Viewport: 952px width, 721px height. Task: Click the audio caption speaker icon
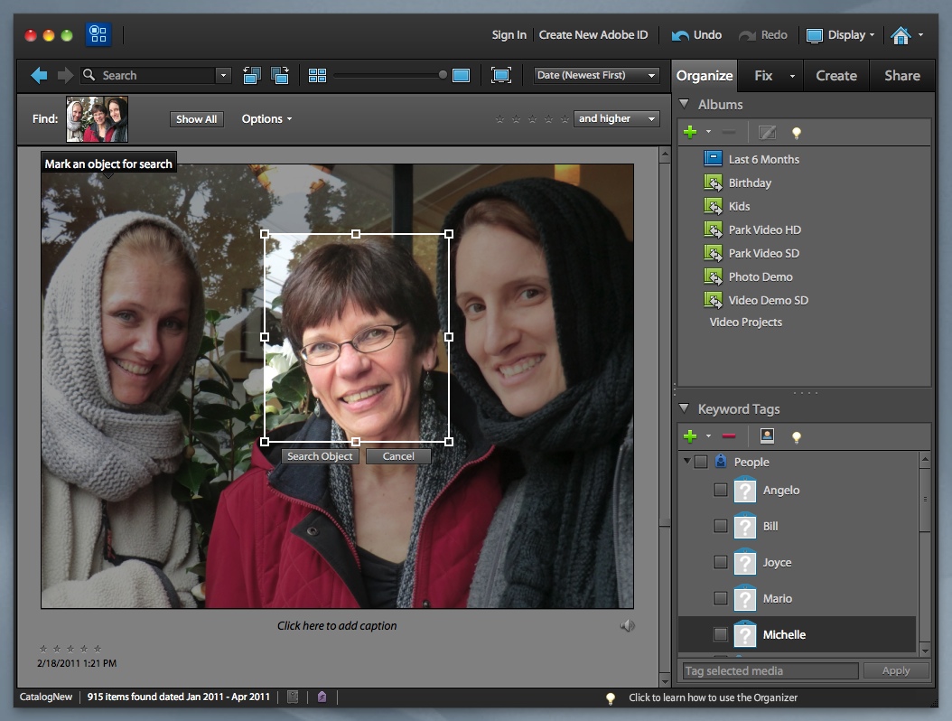(x=627, y=625)
